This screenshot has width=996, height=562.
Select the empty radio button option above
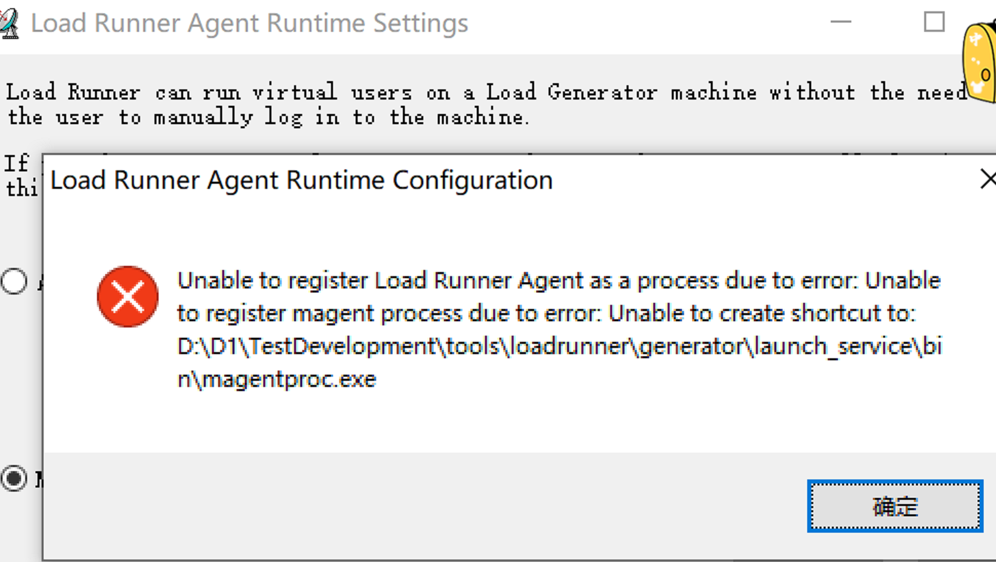pos(14,281)
